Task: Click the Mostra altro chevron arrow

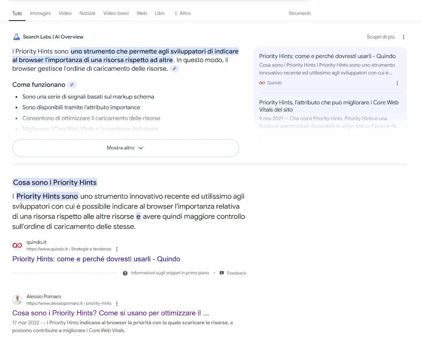Action: (141, 148)
